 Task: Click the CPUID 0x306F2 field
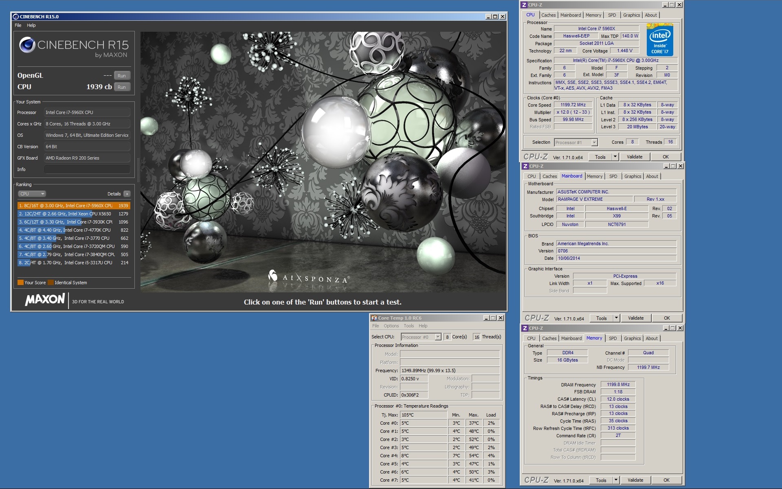[x=414, y=395]
